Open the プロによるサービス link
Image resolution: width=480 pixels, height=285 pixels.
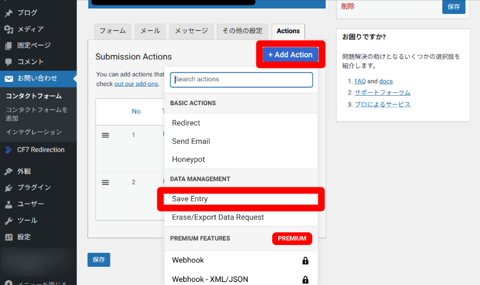coord(382,104)
